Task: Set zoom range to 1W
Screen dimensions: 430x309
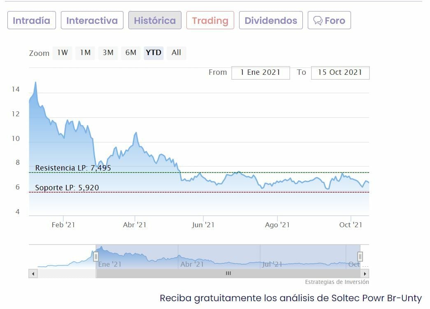Action: pos(63,53)
